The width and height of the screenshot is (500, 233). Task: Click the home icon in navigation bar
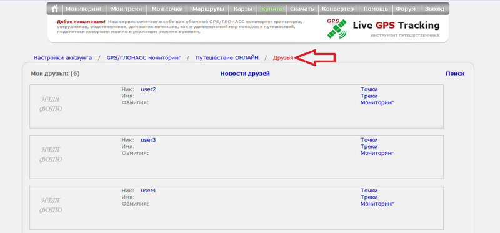55,9
